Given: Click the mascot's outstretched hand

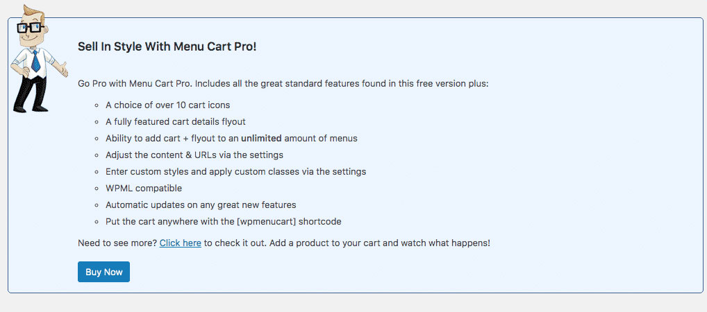Looking at the screenshot, I should click(62, 69).
